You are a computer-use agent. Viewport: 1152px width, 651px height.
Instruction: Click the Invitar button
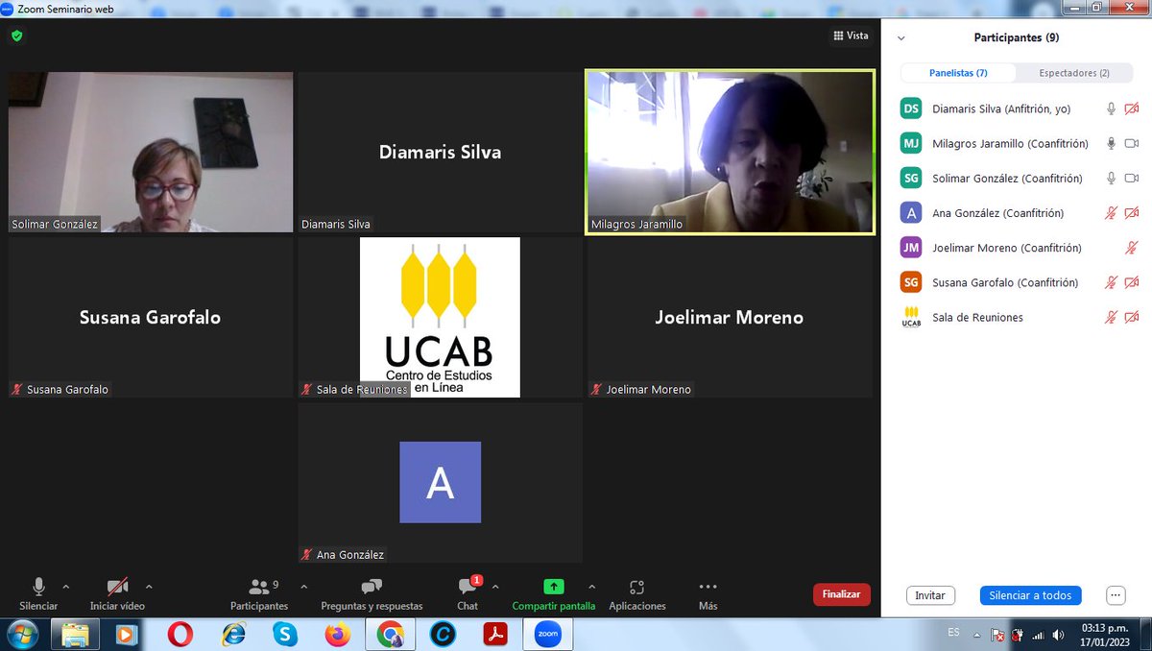pyautogui.click(x=929, y=595)
